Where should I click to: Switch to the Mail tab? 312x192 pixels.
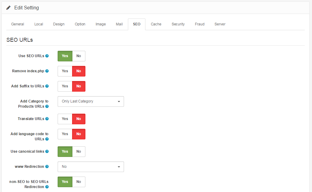click(119, 24)
